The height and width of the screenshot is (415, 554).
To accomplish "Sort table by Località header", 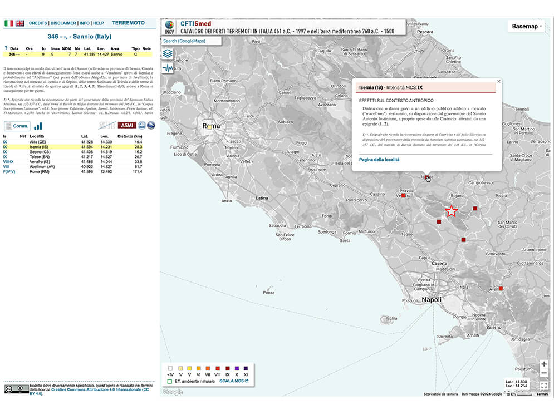I will 37,136.
